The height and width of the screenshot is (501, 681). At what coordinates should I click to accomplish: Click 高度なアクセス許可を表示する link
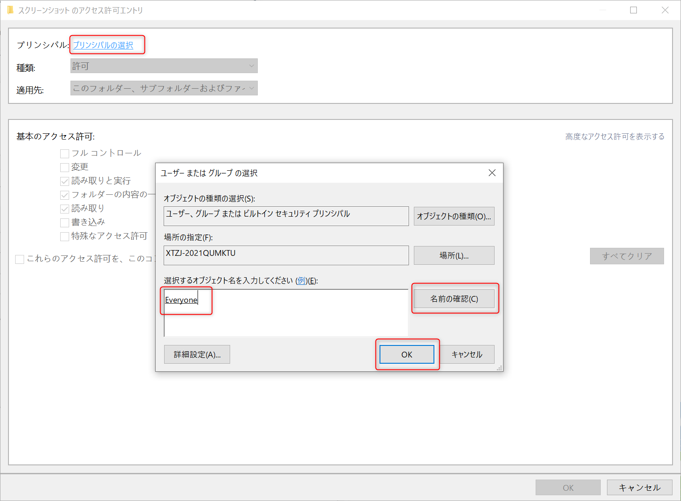coord(615,136)
